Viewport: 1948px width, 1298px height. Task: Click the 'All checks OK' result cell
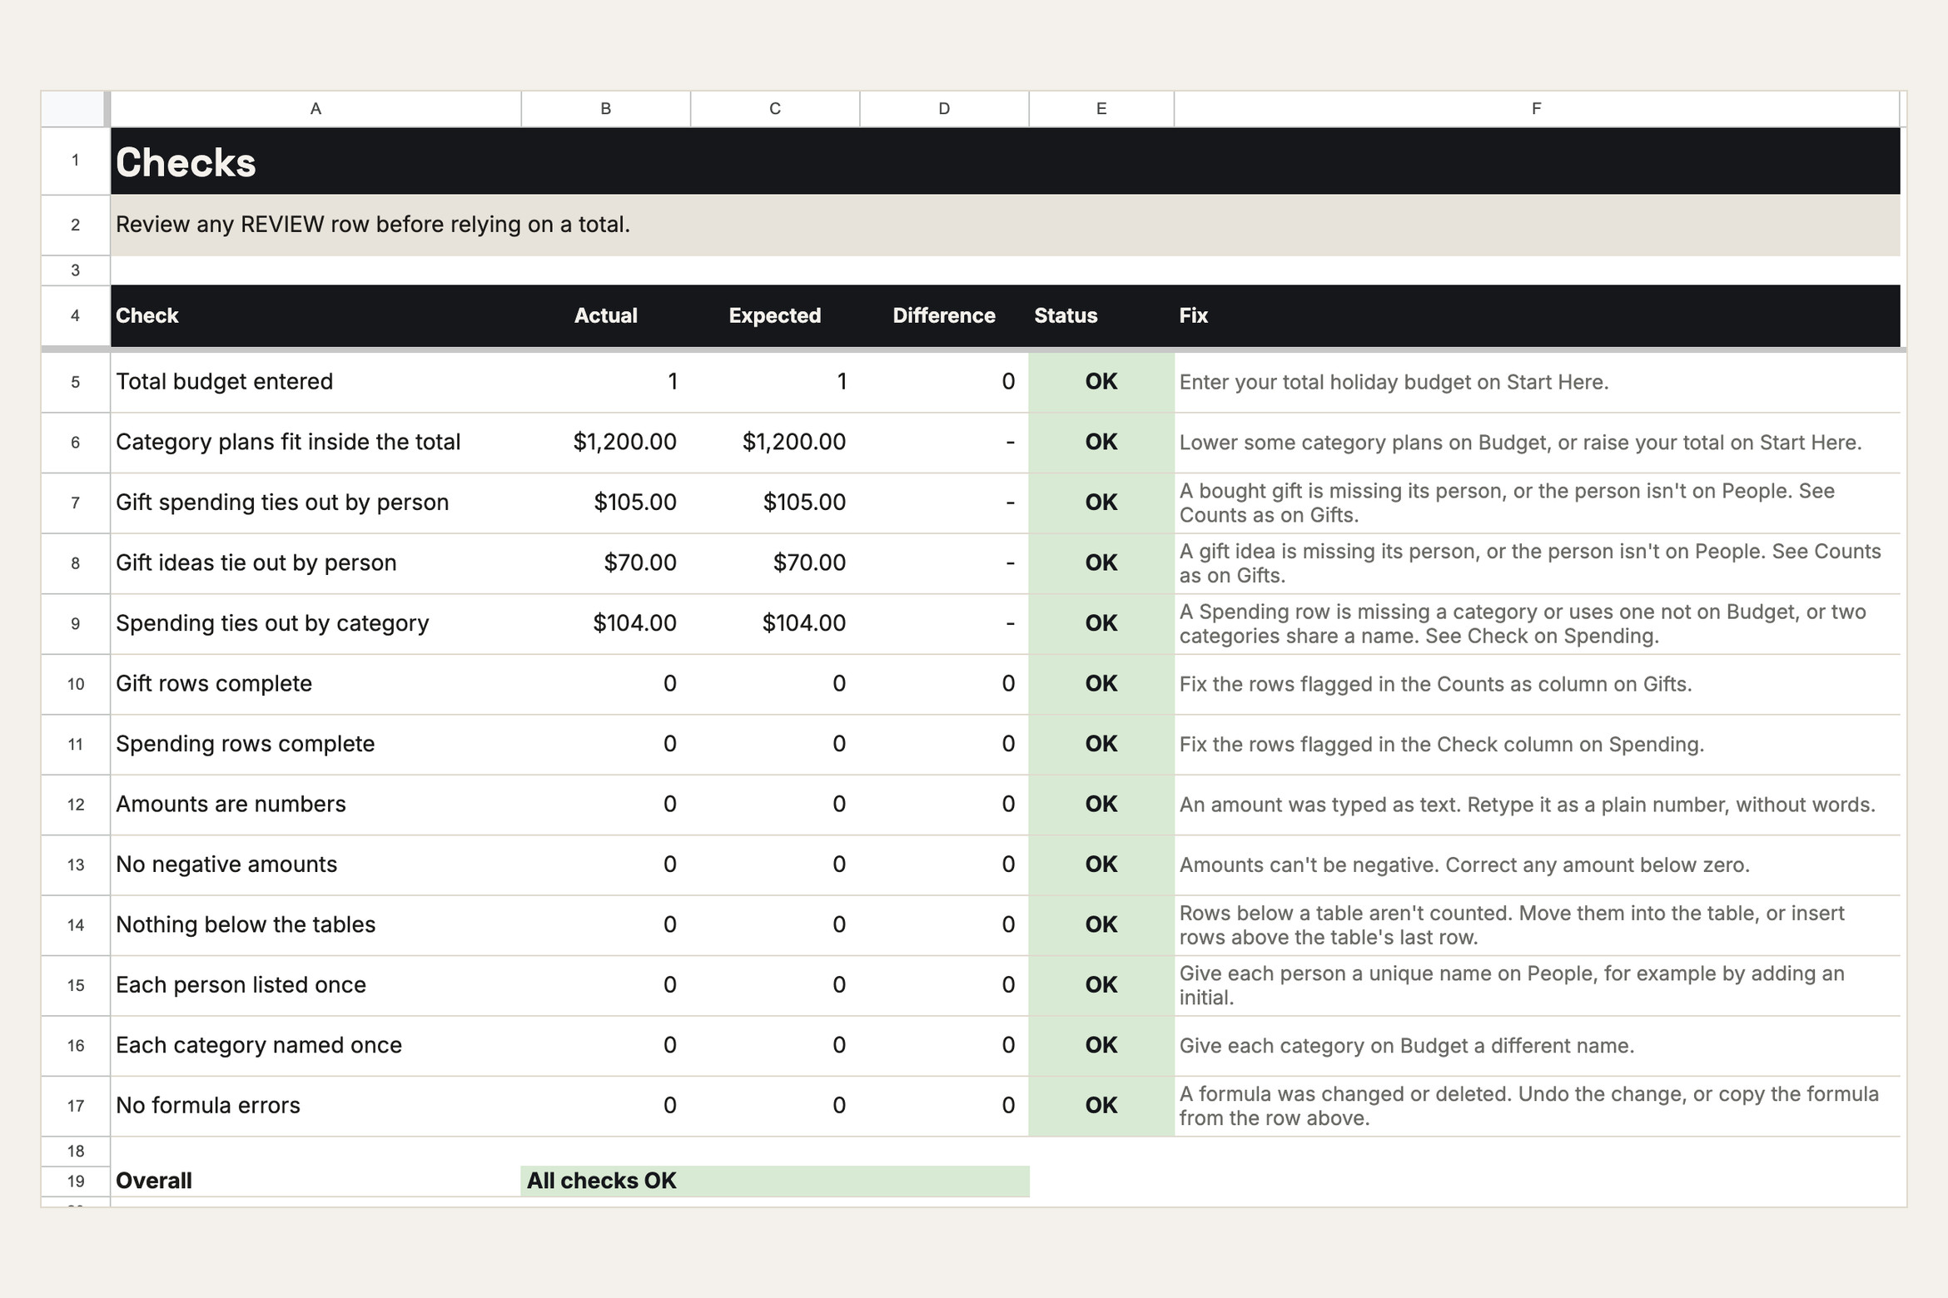[x=775, y=1182]
